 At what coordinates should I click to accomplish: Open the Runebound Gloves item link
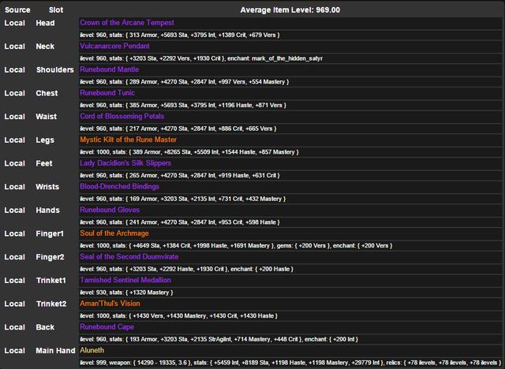pyautogui.click(x=109, y=210)
